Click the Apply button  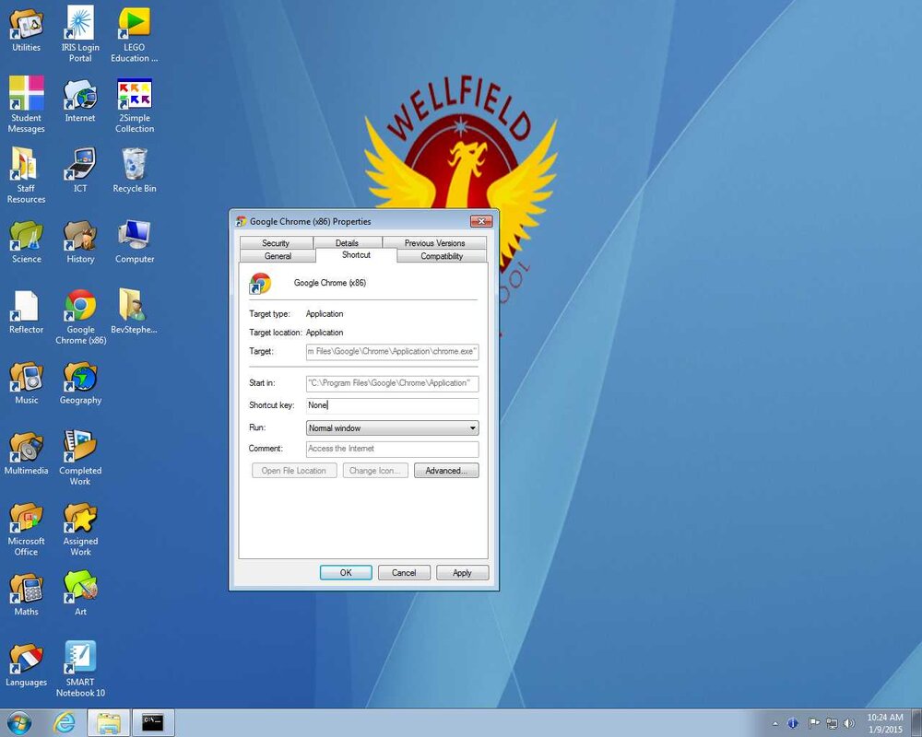tap(462, 572)
